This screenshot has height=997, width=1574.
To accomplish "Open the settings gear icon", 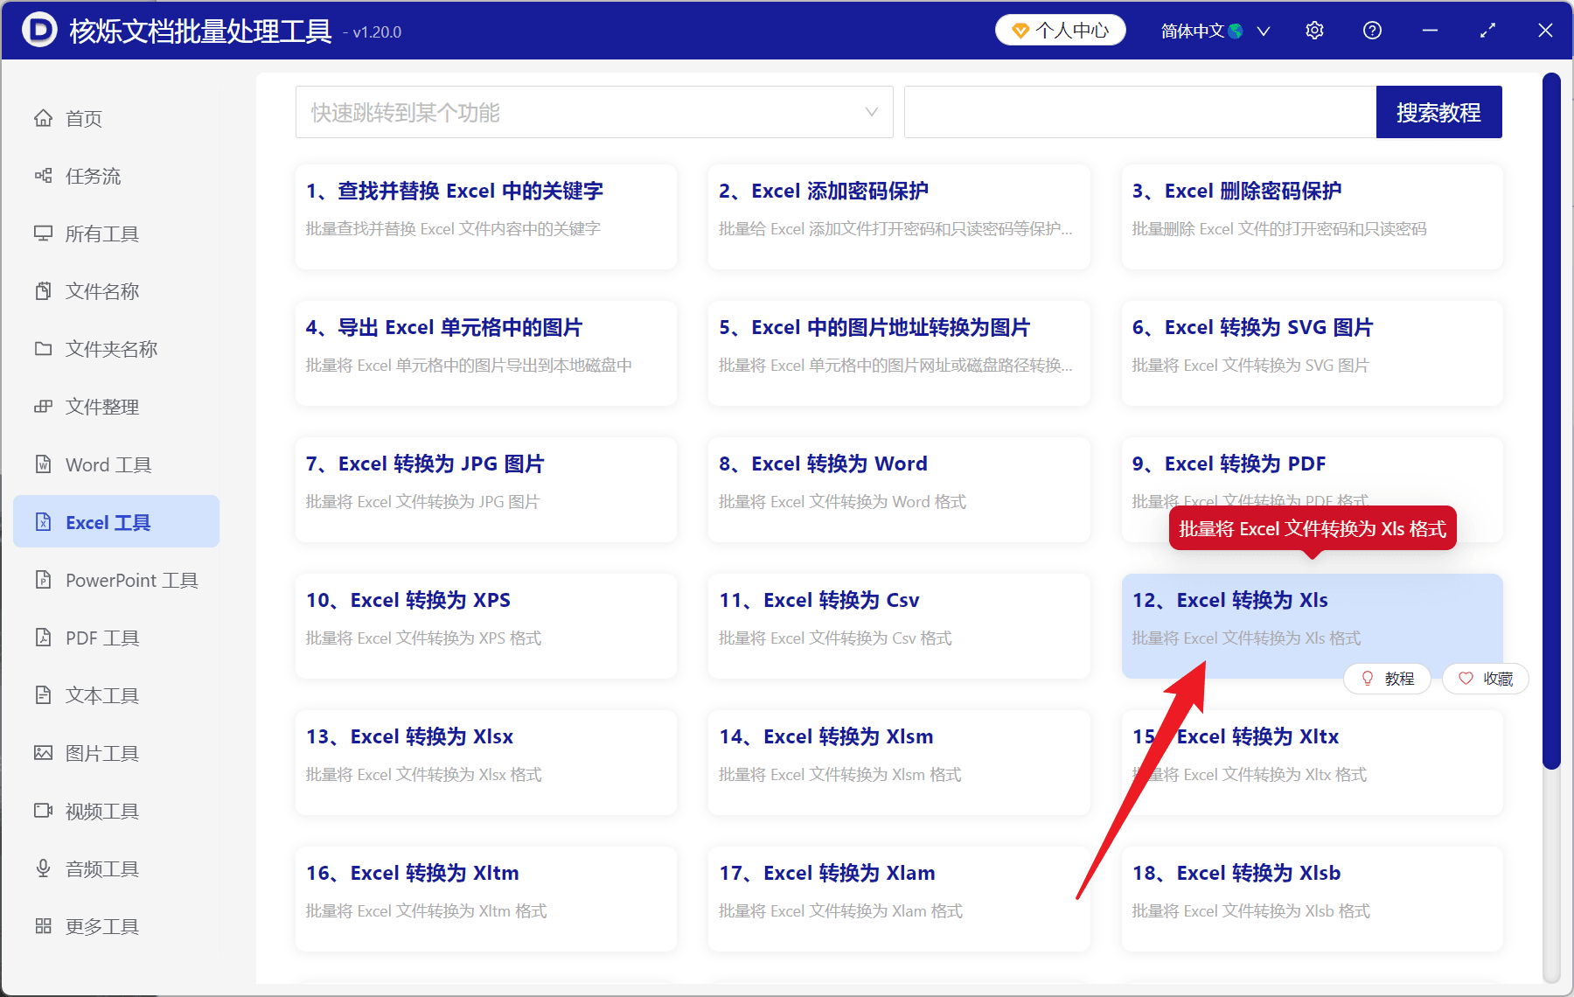I will pos(1314,31).
